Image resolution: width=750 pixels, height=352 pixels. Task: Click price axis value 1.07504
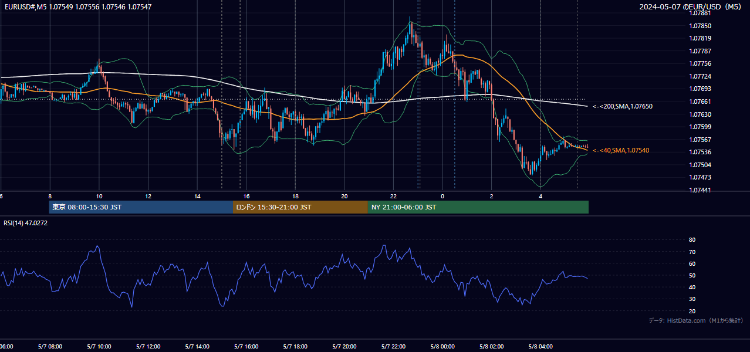[701, 165]
